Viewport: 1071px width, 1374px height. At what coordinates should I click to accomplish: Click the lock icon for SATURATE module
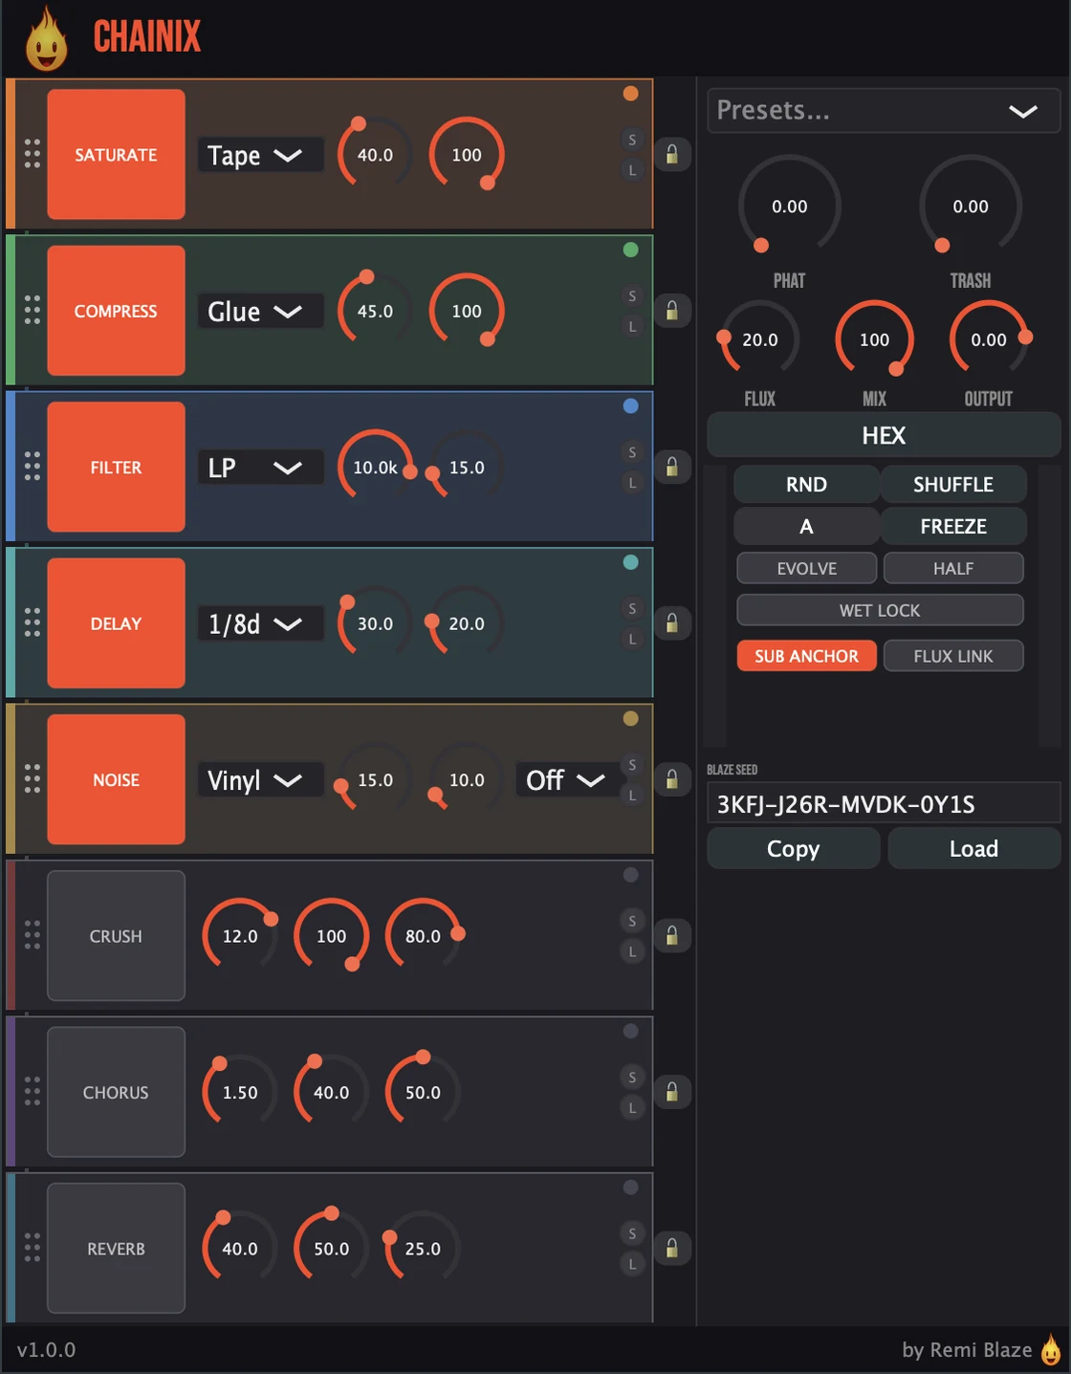[x=672, y=155]
